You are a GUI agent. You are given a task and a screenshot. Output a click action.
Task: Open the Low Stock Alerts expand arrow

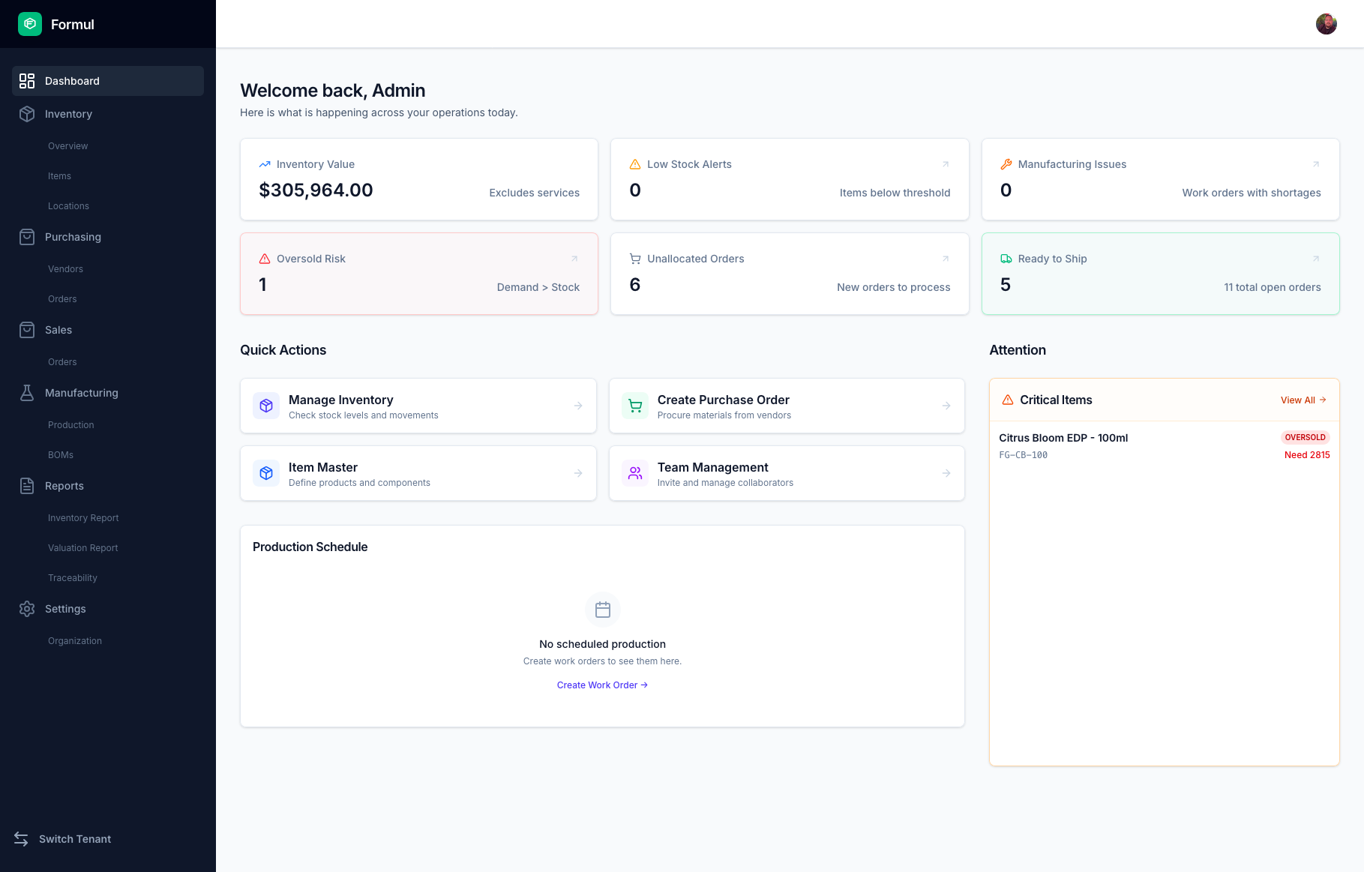click(945, 164)
